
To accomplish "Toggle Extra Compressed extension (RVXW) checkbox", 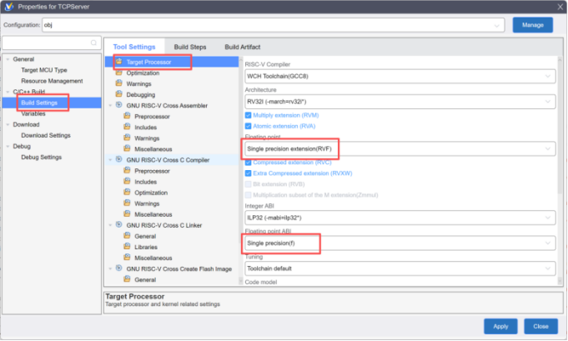I will pyautogui.click(x=249, y=173).
